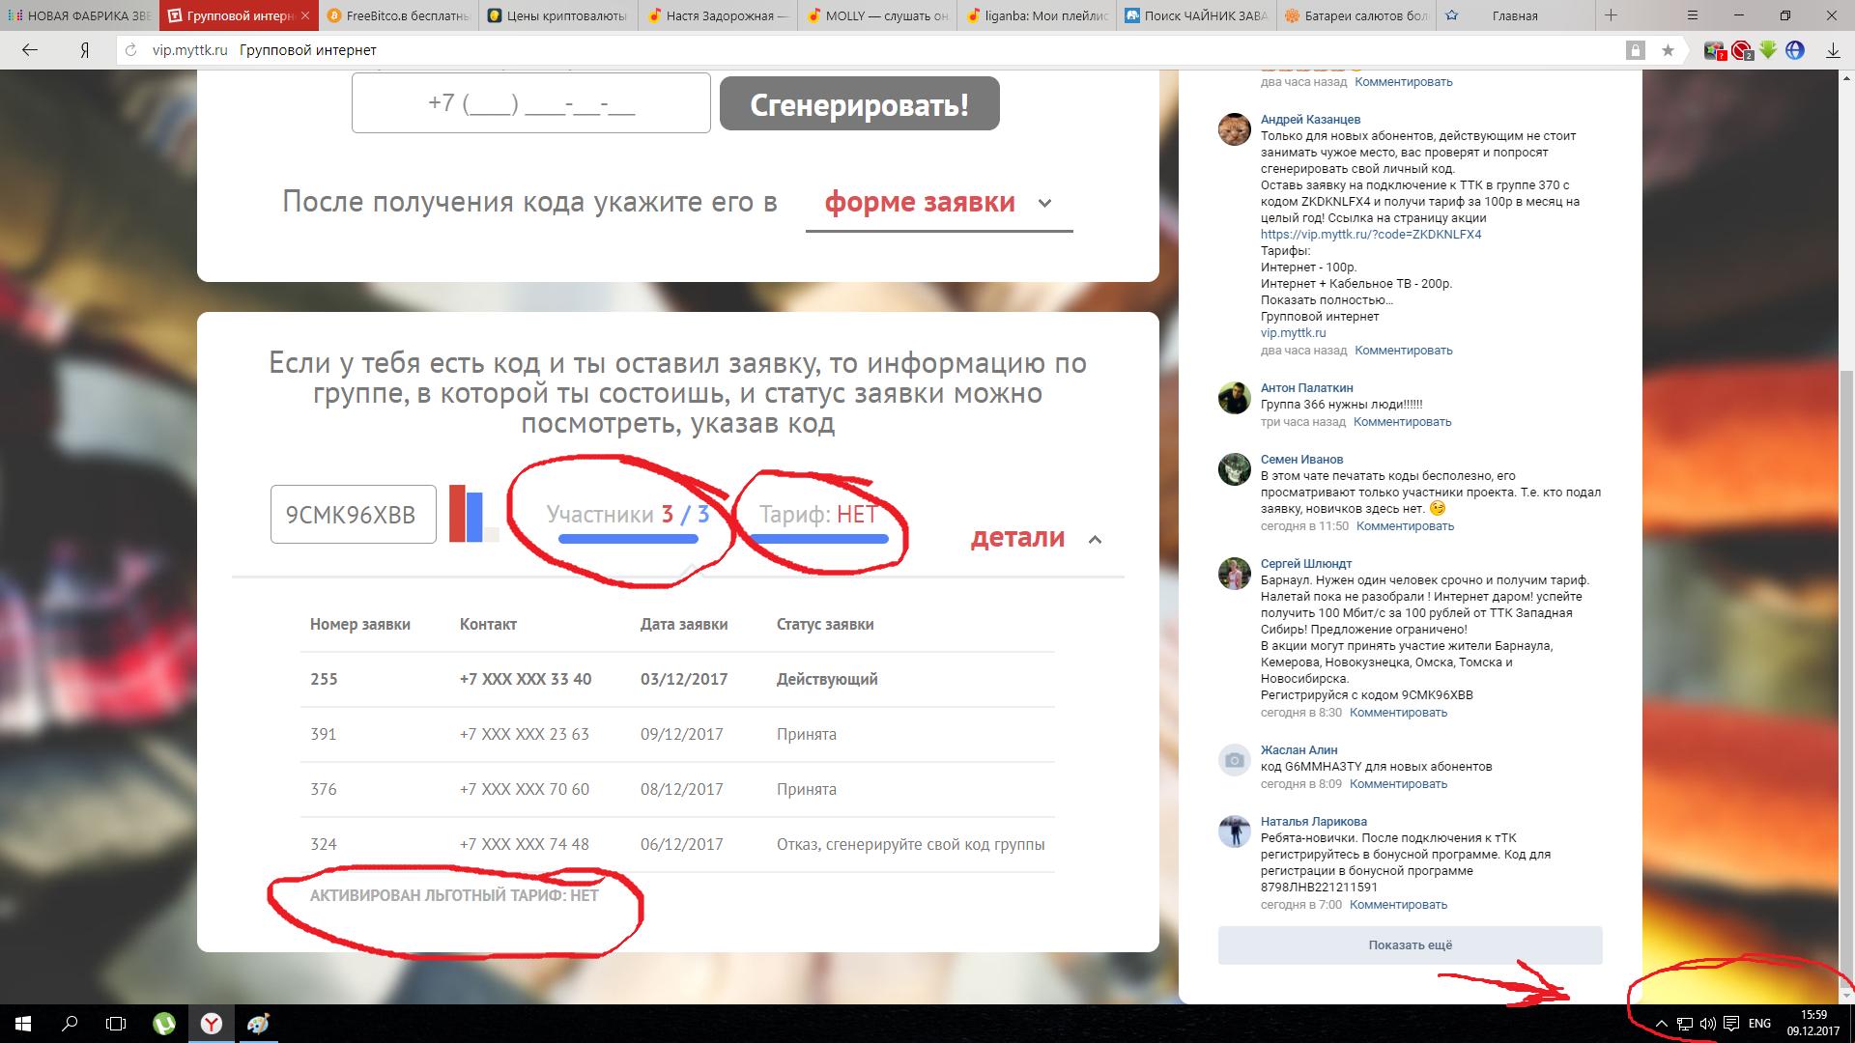Select the status 'Отказ, сгенерируйте свой код группы'
The height and width of the screenshot is (1043, 1855).
click(x=910, y=844)
